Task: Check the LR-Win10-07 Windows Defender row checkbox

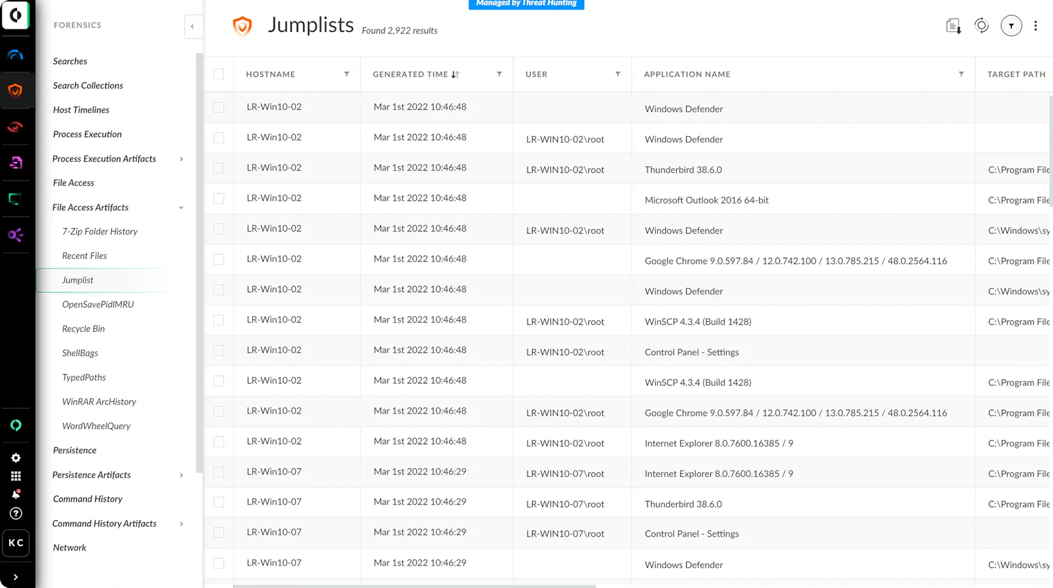Action: pyautogui.click(x=219, y=563)
